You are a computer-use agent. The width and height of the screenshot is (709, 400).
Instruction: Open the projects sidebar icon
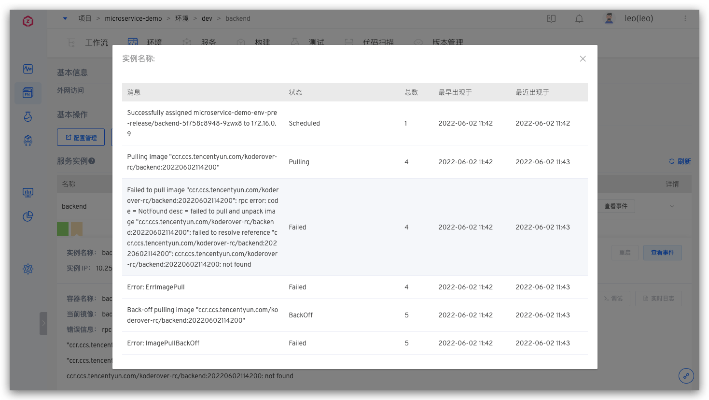[x=28, y=92]
